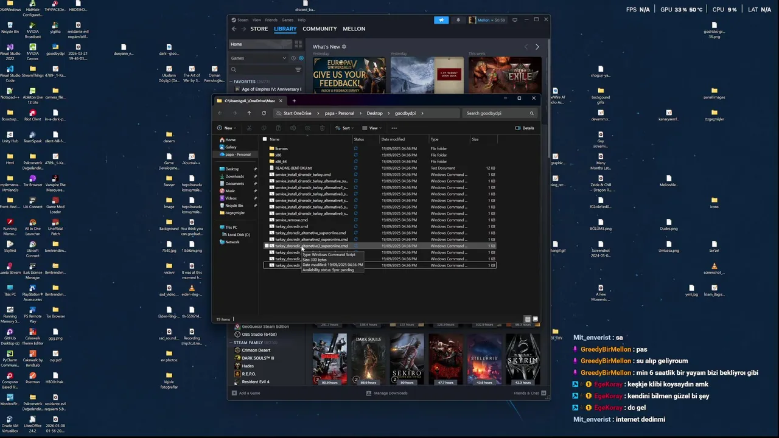Viewport: 779px width, 438px height.
Task: Open Skyrim game cover in Steam
Action: tap(523, 359)
